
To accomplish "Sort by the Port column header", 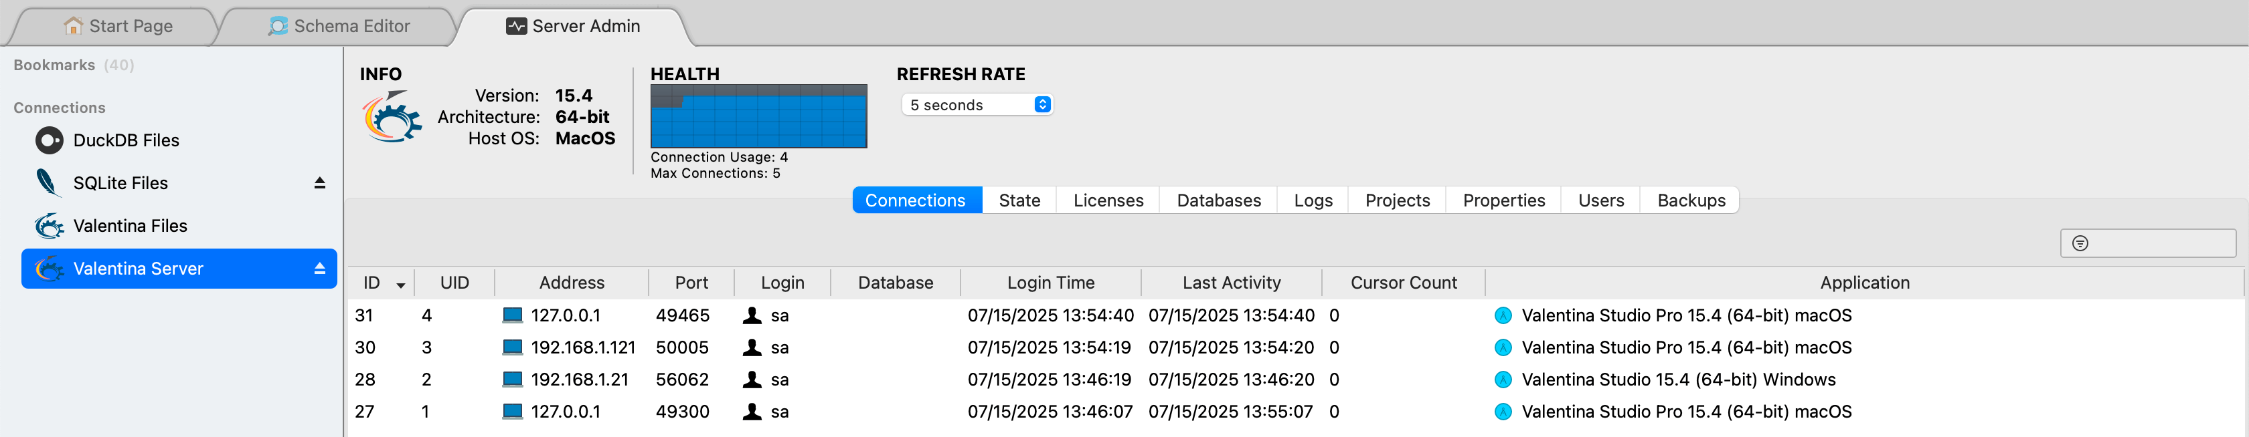I will tap(691, 283).
